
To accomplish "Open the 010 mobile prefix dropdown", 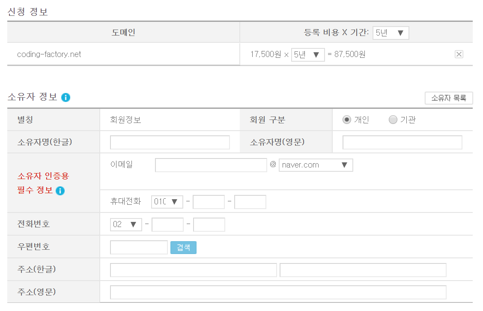I will coord(167,202).
